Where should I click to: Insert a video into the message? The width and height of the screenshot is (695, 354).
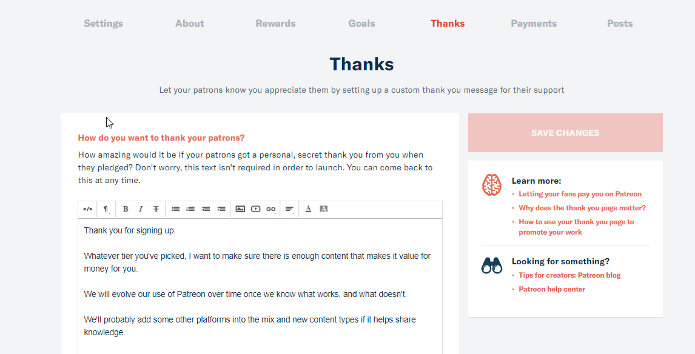tap(255, 209)
